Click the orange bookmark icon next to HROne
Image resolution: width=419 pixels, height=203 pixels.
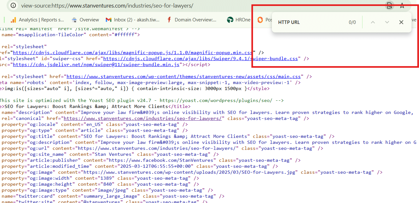(260, 20)
